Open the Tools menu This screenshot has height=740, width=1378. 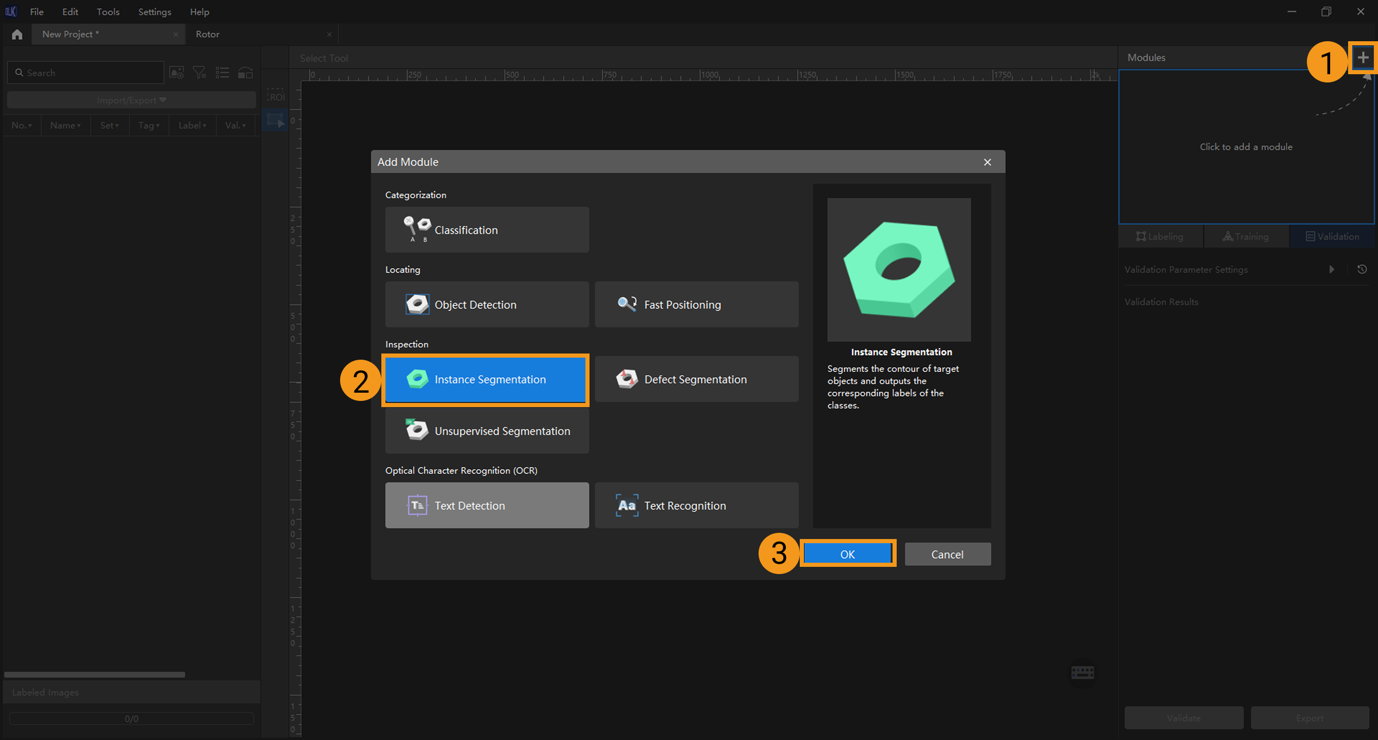click(108, 12)
